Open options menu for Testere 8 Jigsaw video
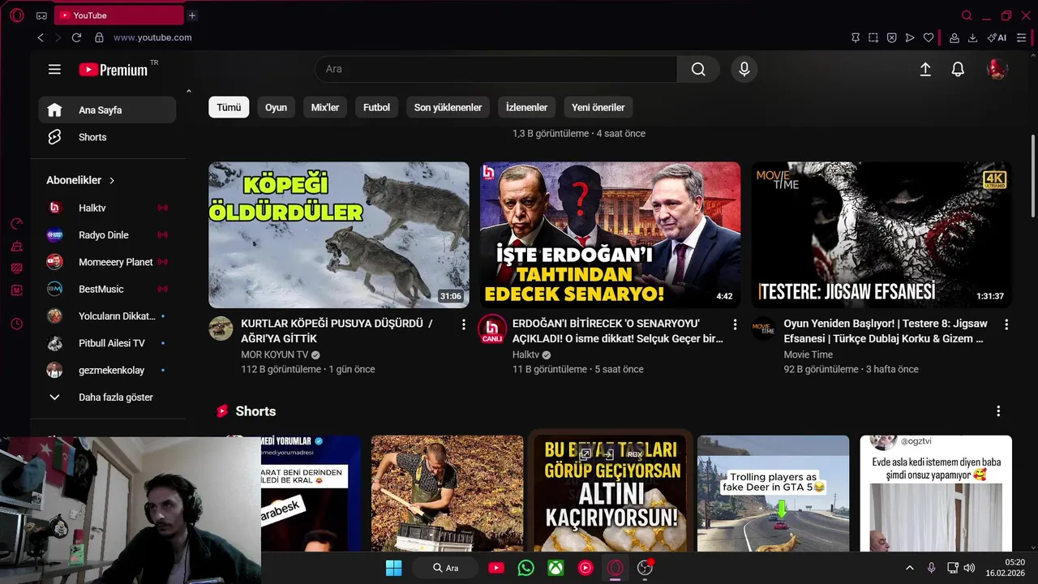This screenshot has height=584, width=1038. [x=1006, y=324]
